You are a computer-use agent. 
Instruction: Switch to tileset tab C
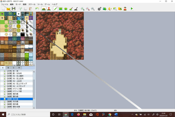coord(14,68)
